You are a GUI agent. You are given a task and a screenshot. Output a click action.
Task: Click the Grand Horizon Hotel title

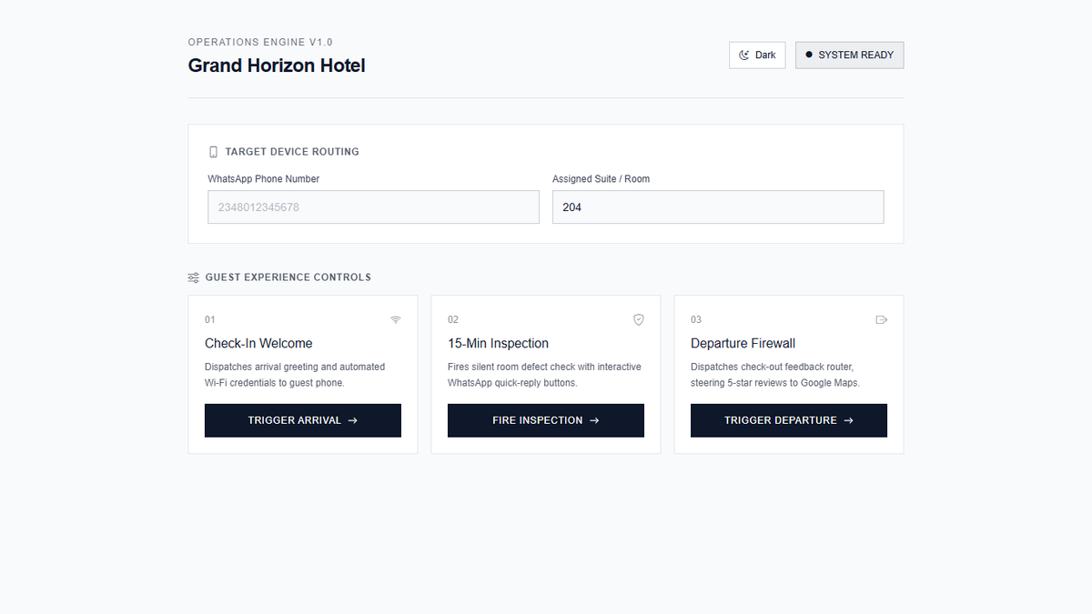coord(277,65)
